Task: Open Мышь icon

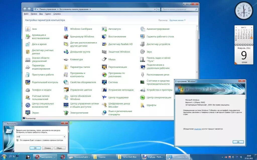Action: click(104, 59)
